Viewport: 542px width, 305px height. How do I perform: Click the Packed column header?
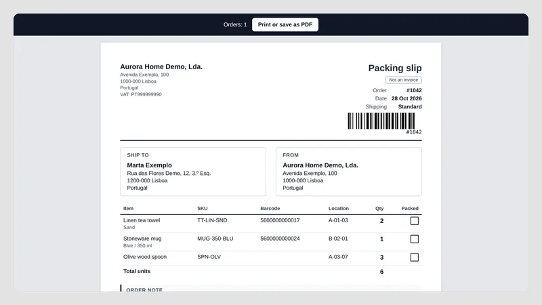tap(410, 209)
